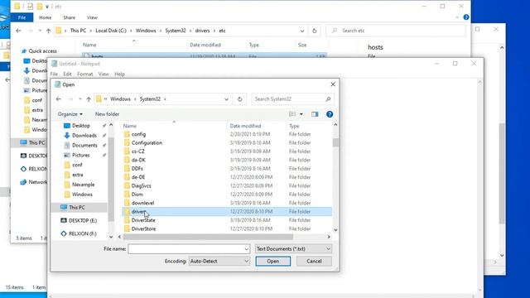
Task: Open the Encoding Auto-Detect dropdown
Action: tap(219, 262)
